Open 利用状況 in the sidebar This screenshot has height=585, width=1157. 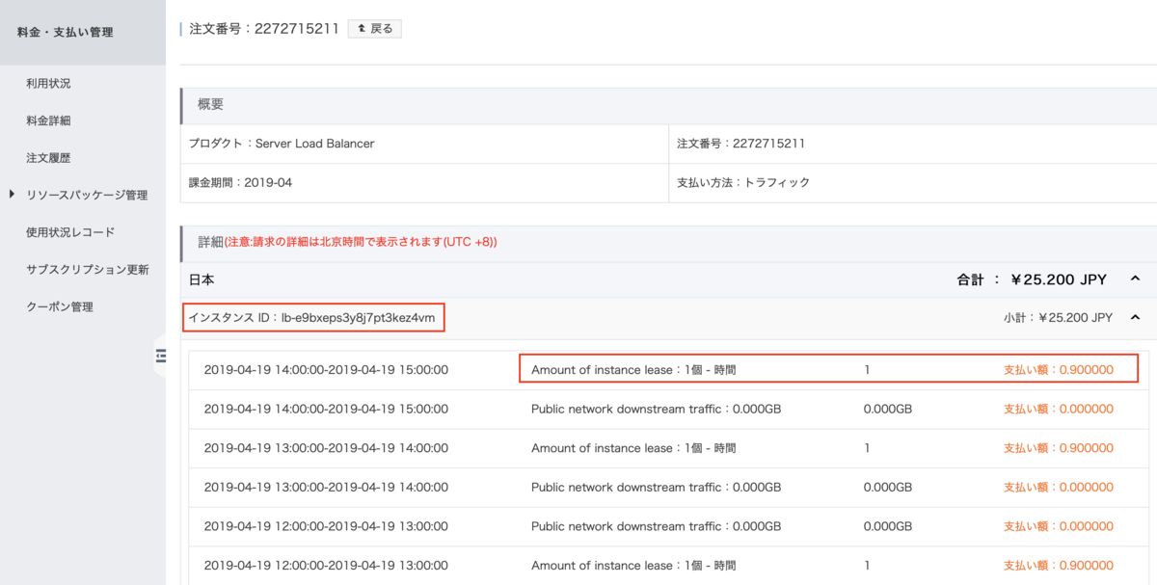(x=48, y=84)
